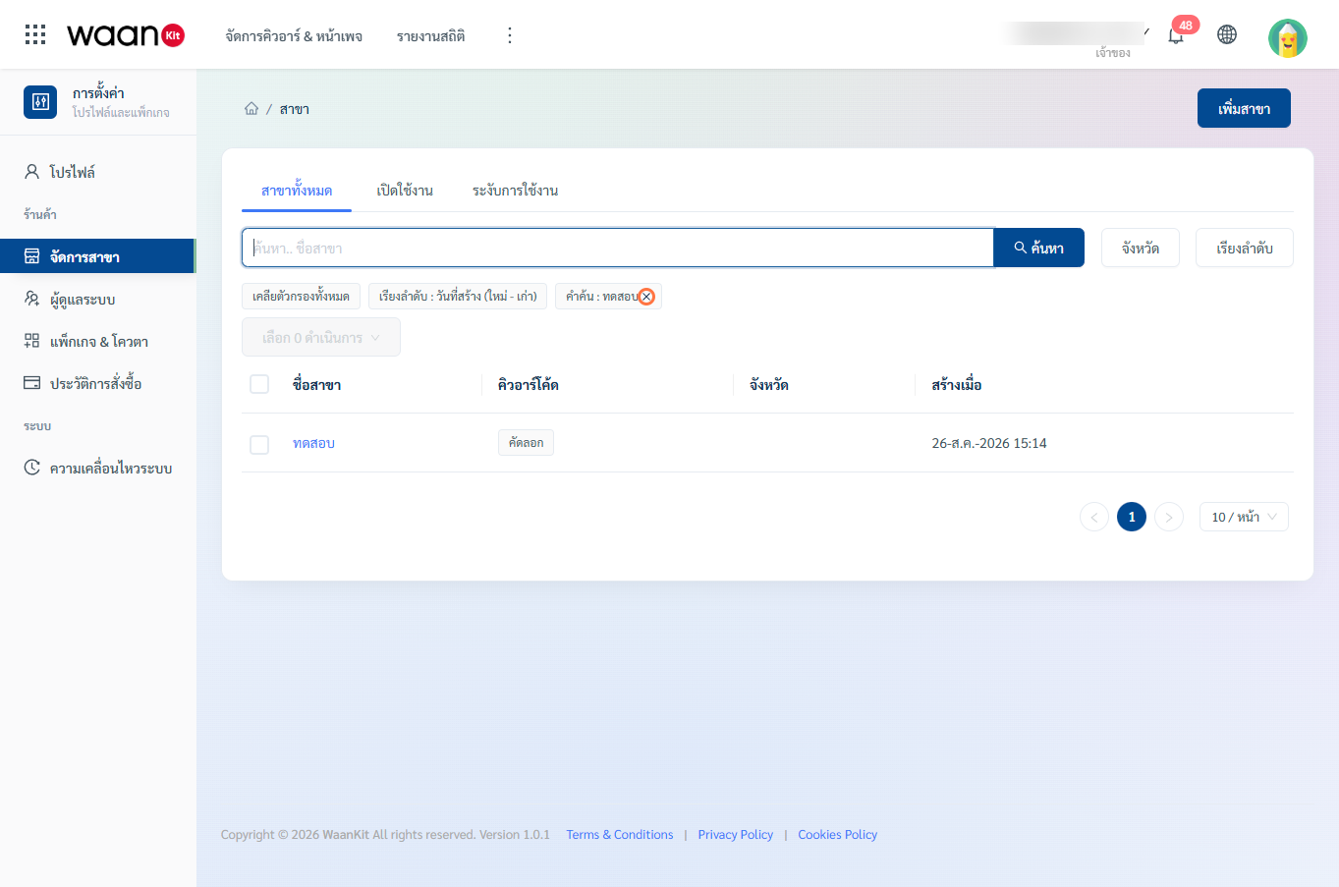Viewport: 1339px width, 887px height.
Task: Click the คัดลอก copy QR code button
Action: coord(526,443)
